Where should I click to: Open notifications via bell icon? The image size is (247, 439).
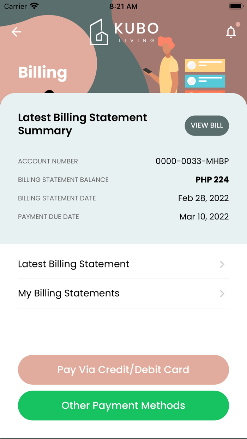coord(231,32)
